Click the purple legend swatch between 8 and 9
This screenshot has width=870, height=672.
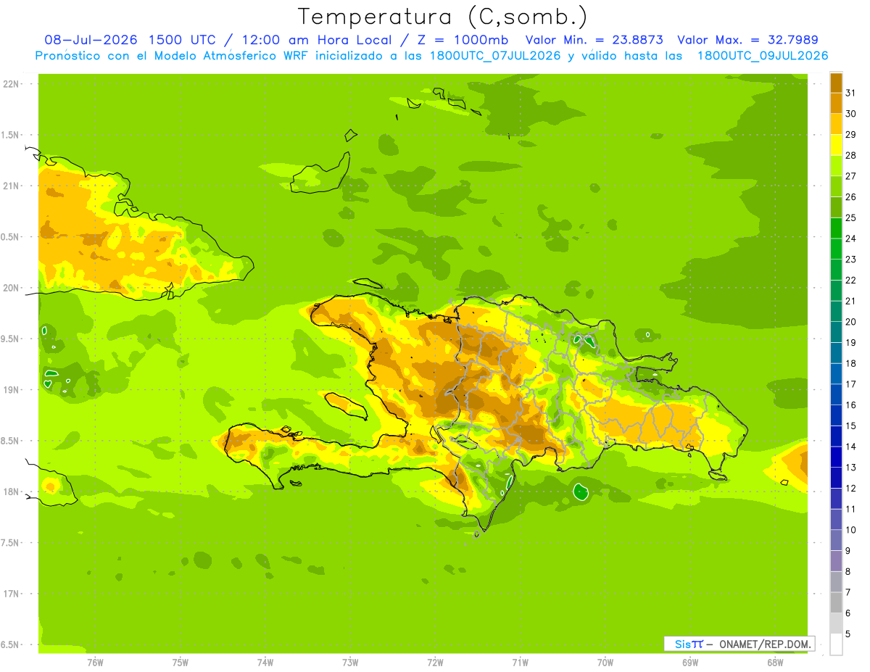836,561
